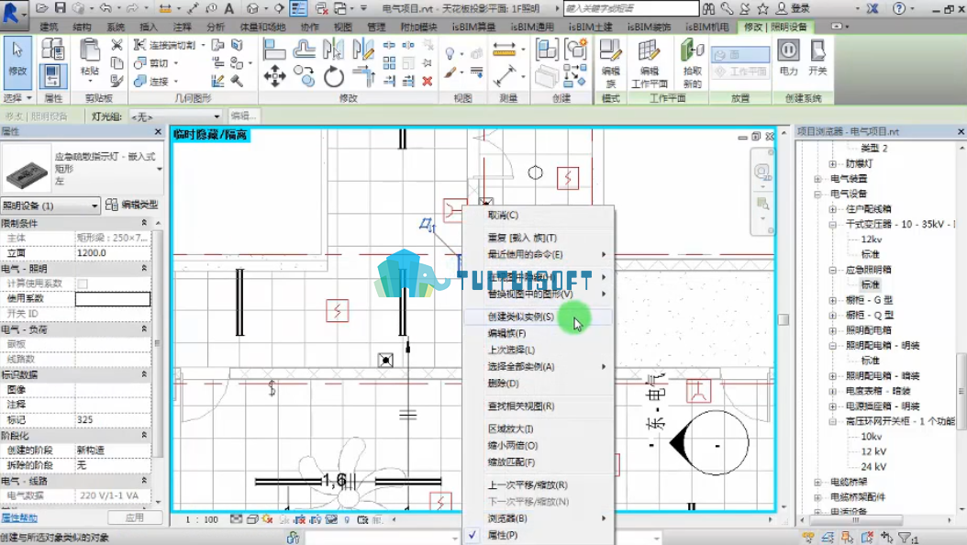Viewport: 967px width, 545px height.
Task: Click the 使用系数 input field
Action: point(113,299)
